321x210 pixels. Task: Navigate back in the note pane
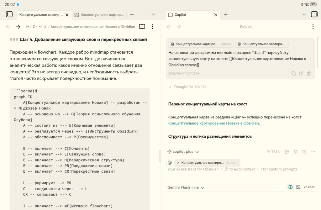(x=8, y=27)
